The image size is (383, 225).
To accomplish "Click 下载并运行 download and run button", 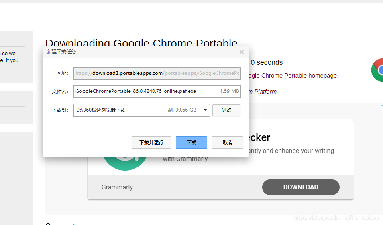I will 151,142.
